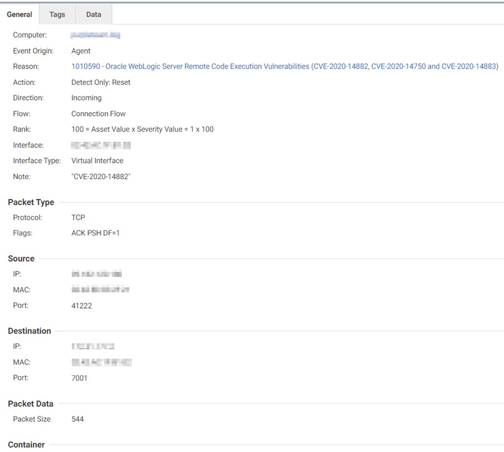Click the Rank calculation value
This screenshot has width=504, height=452.
(x=142, y=129)
